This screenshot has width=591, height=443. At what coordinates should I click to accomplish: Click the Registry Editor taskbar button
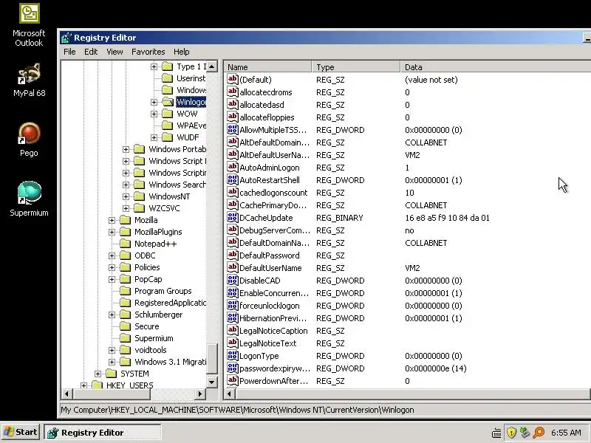point(103,433)
